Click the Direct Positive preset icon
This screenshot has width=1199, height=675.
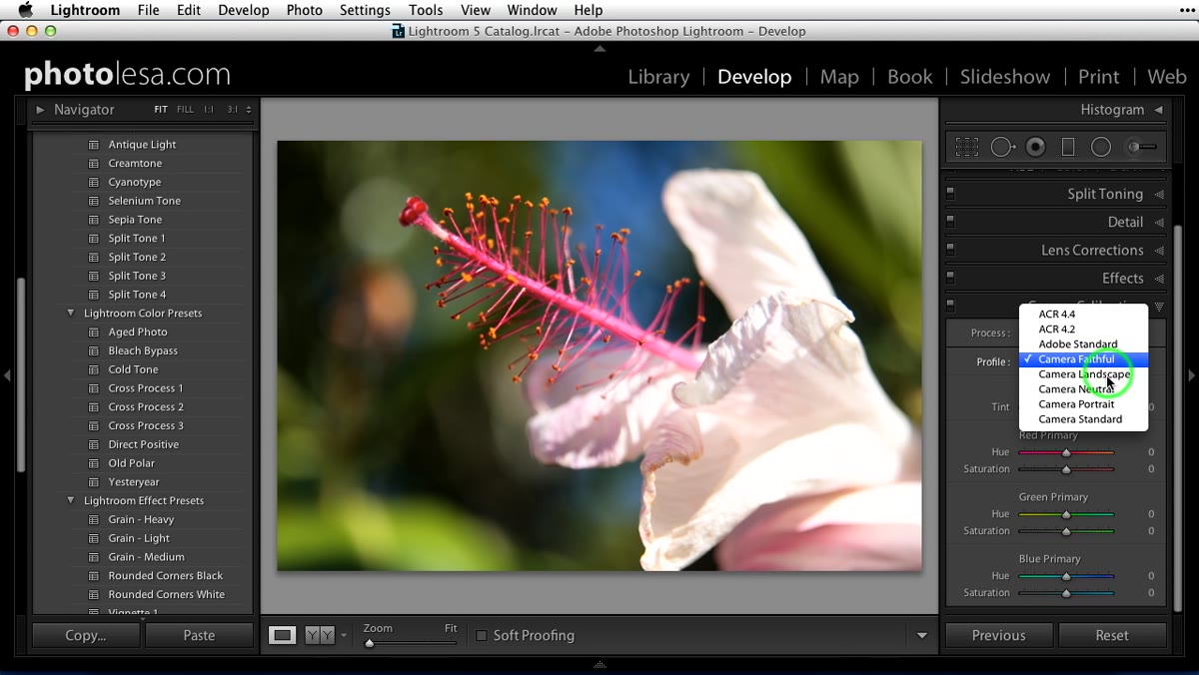(x=94, y=444)
